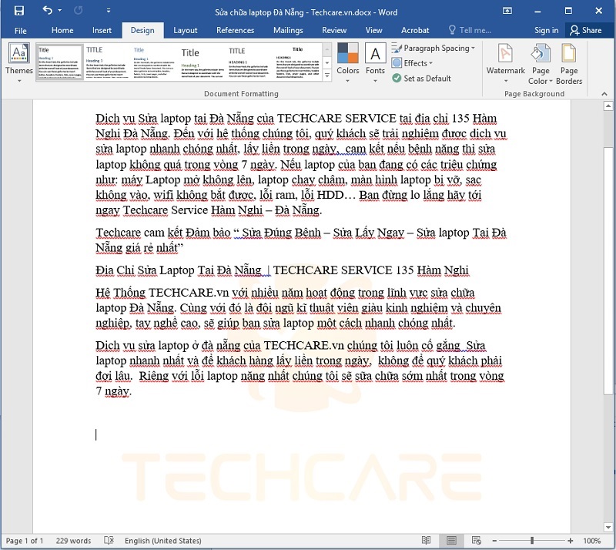Open the References tab
This screenshot has width=616, height=550.
(x=235, y=30)
